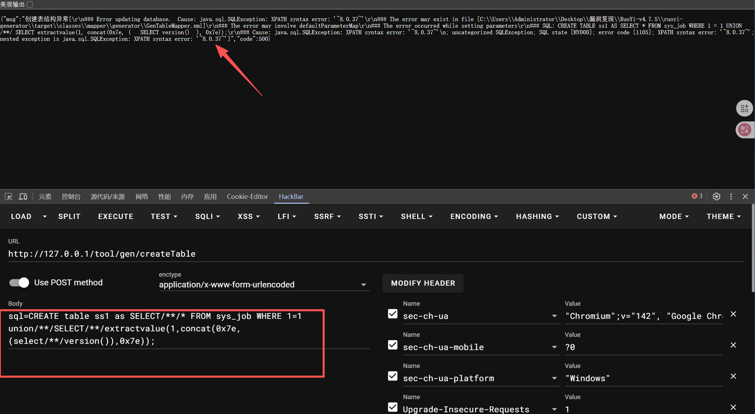Screen dimensions: 755x414
Task: Switch to the 网络 network tab
Action: (x=142, y=196)
